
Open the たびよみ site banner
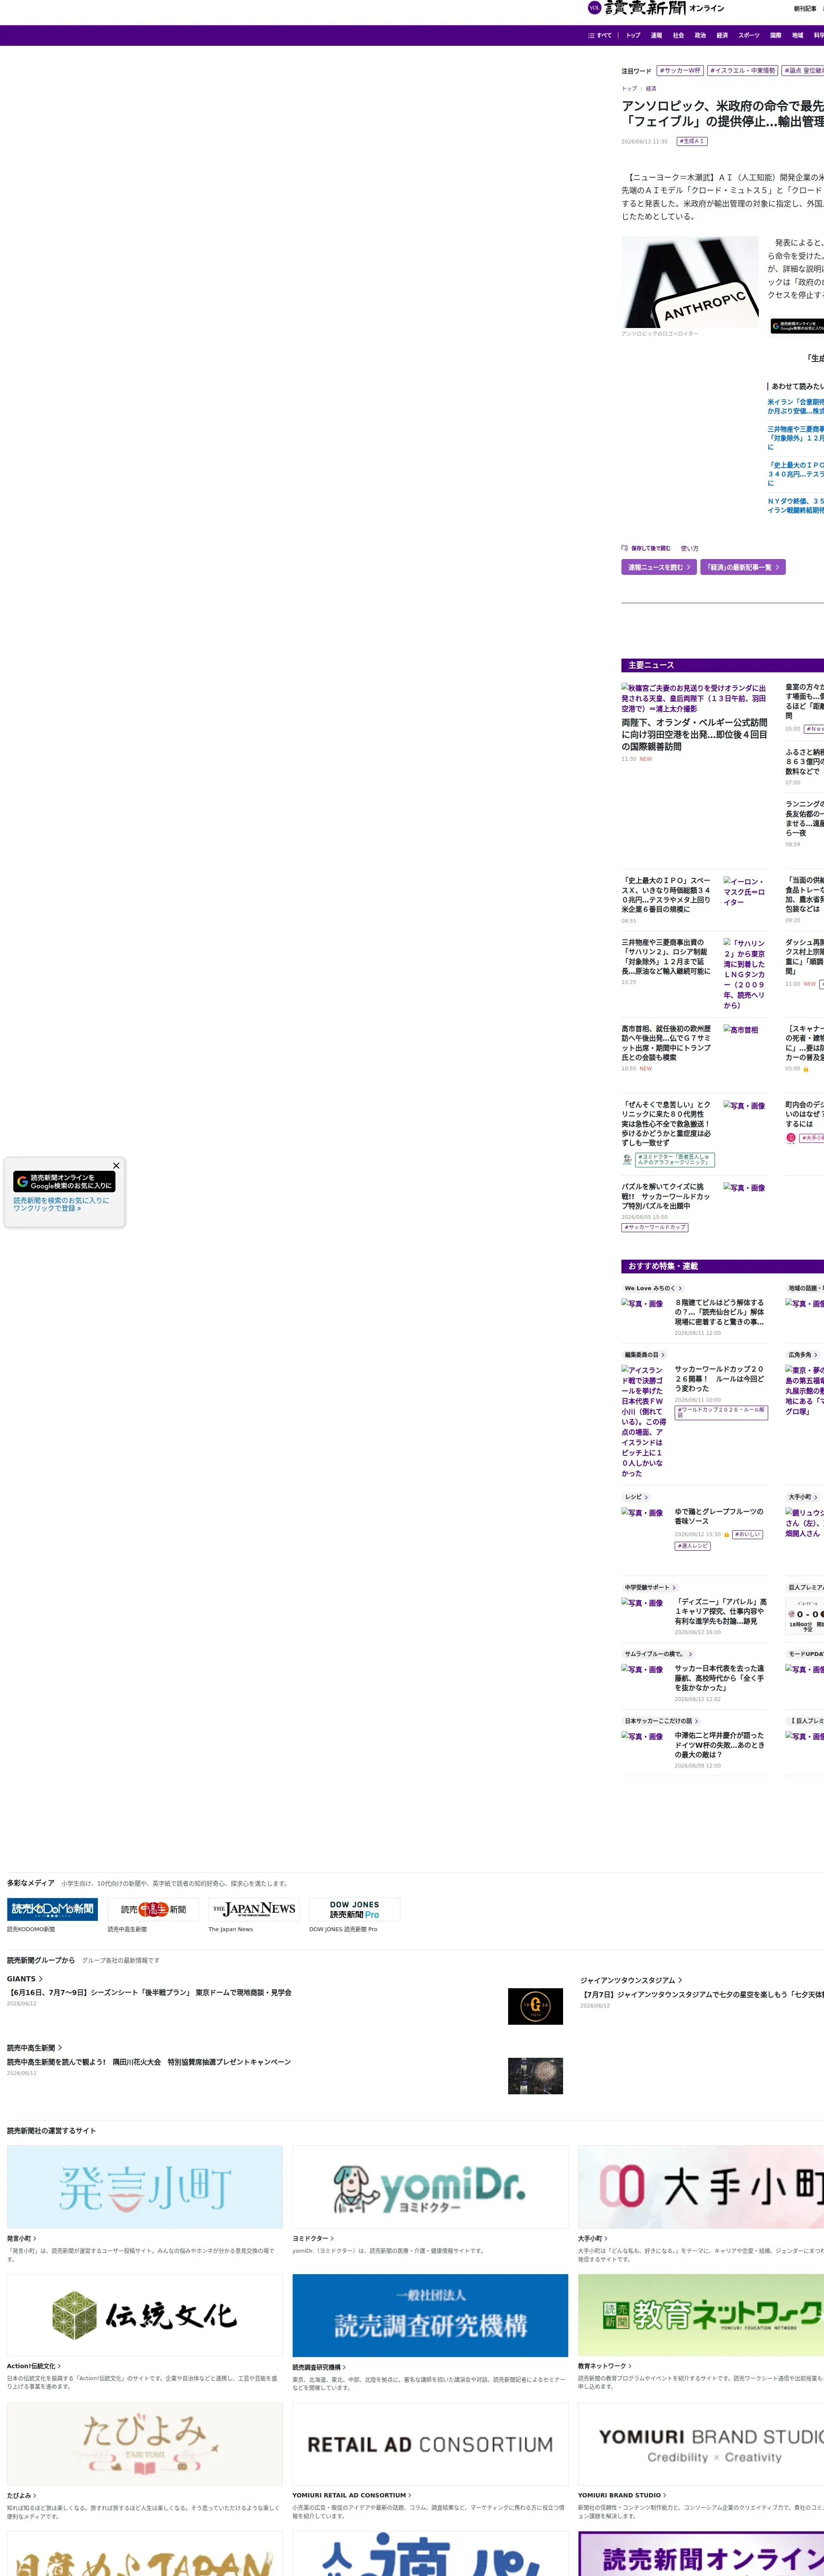(x=145, y=2444)
